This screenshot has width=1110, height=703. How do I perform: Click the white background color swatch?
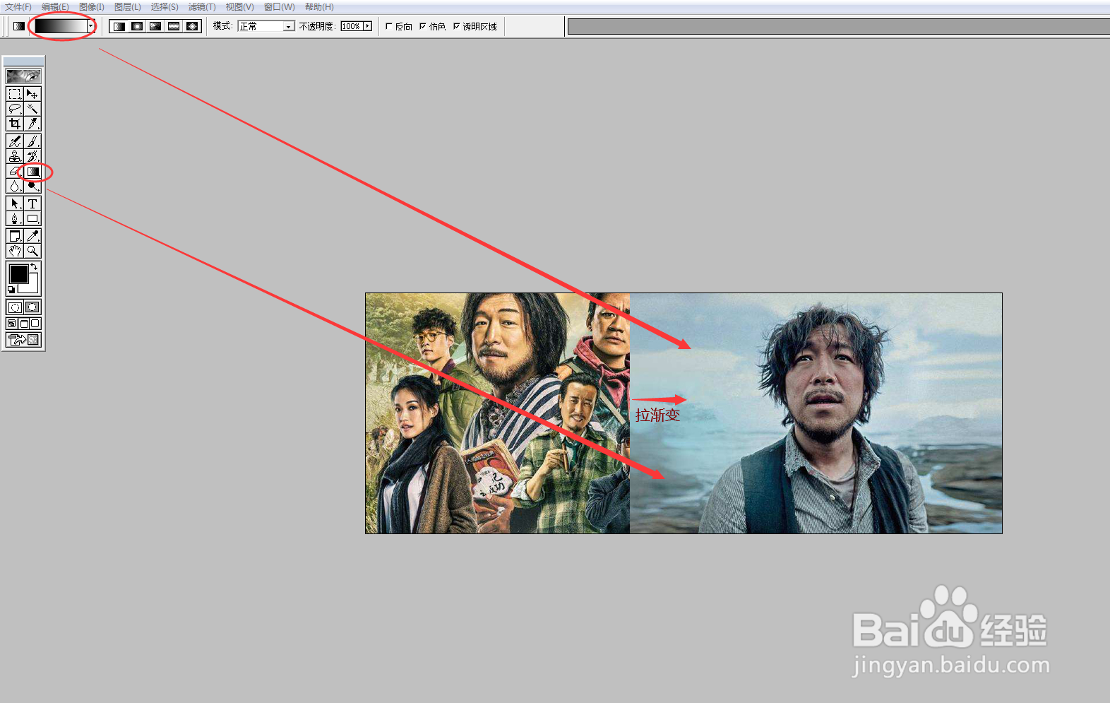31,286
